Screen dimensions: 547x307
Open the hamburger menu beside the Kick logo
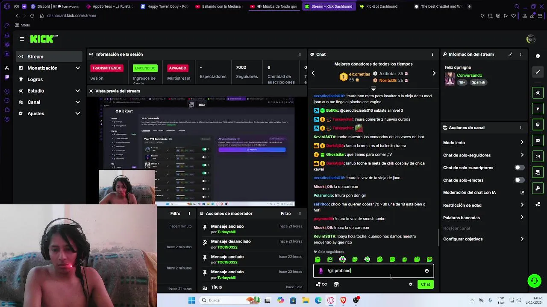click(x=22, y=39)
